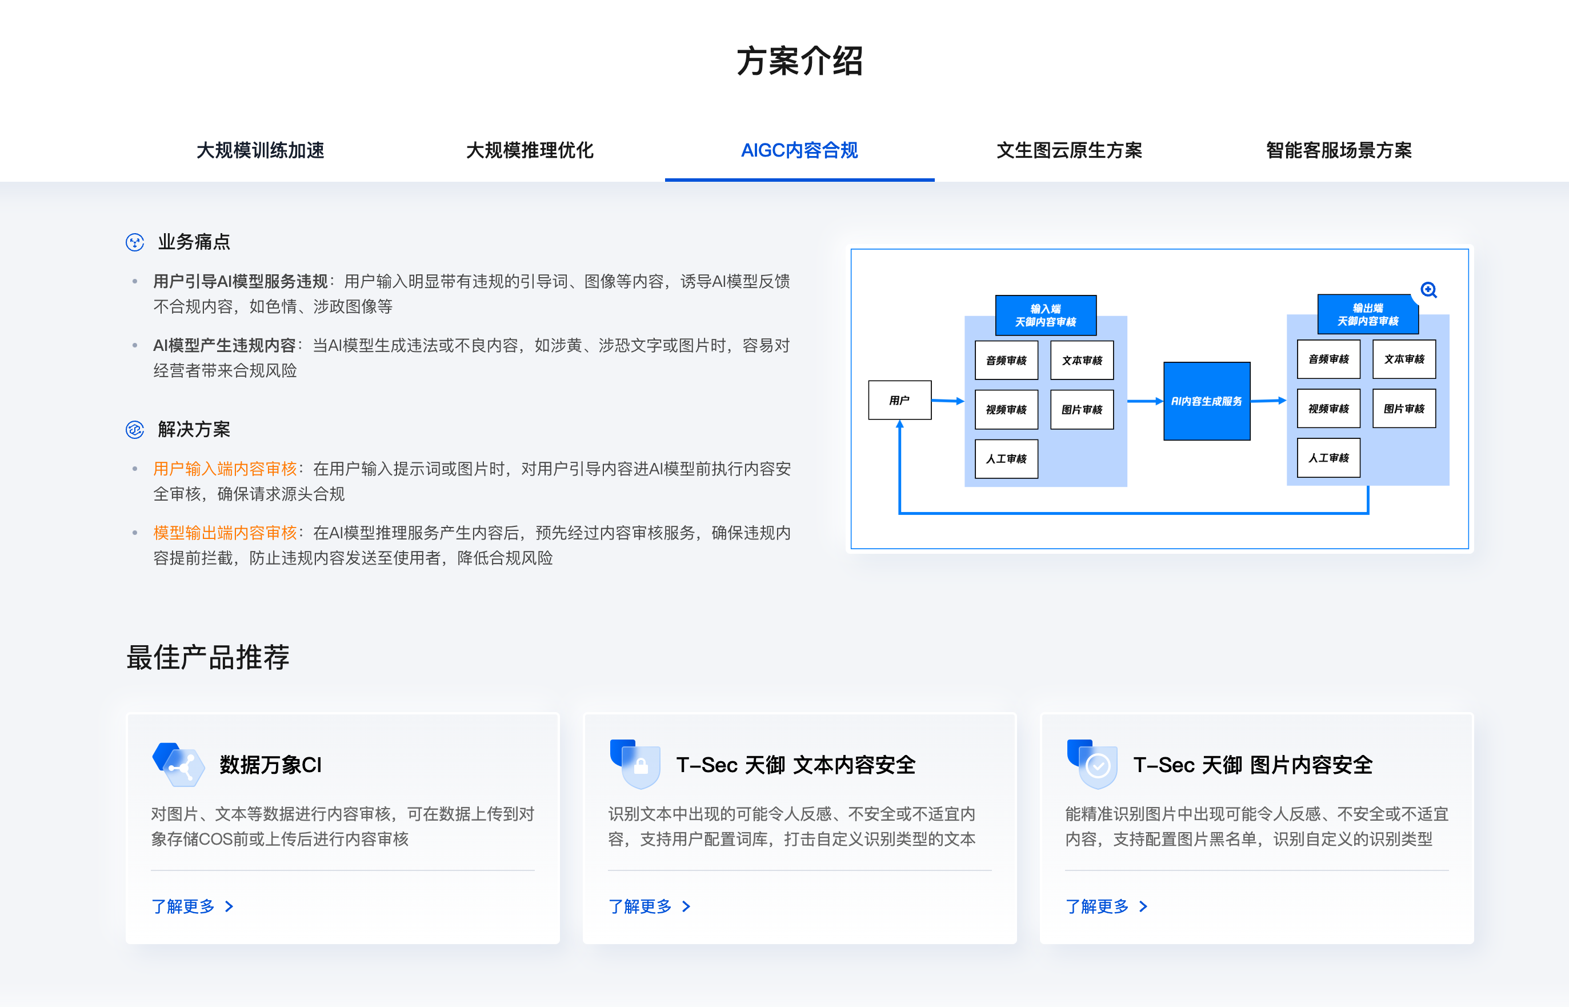1569x1007 pixels.
Task: Select the AIGC内容合规 tab
Action: 799,150
